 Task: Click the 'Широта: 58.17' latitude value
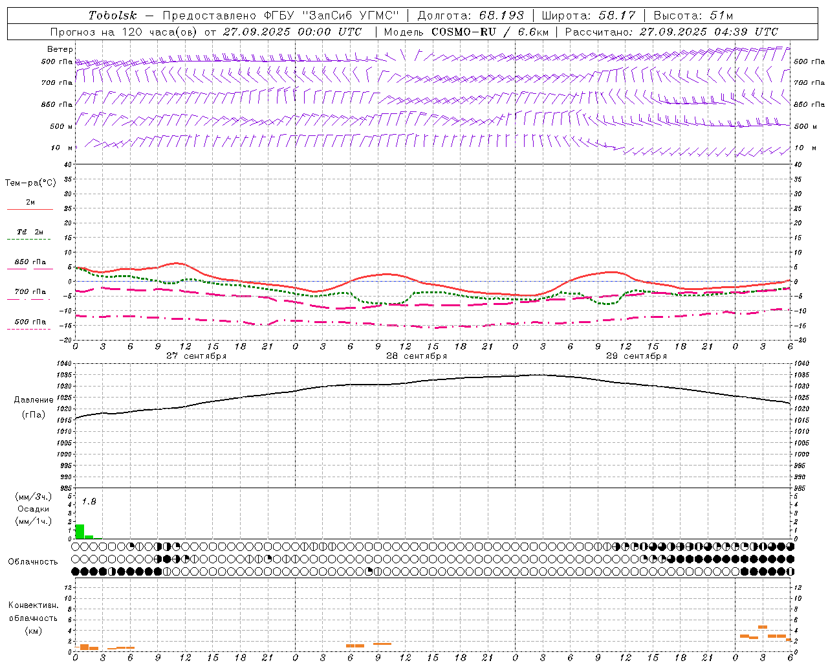click(589, 16)
